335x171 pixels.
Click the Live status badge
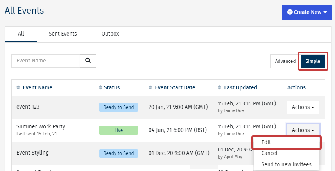[118, 130]
